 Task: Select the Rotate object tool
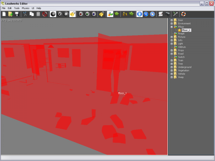(59, 14)
